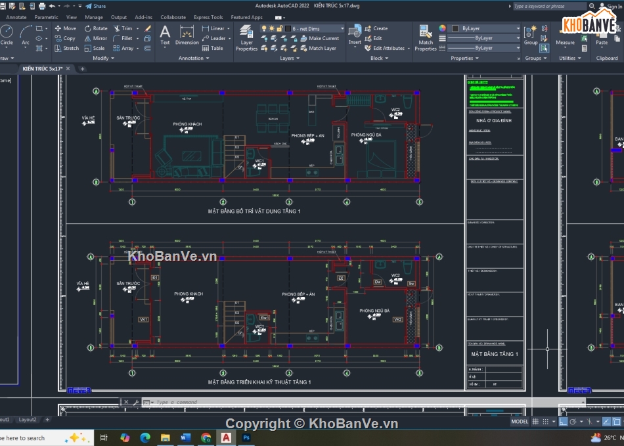624x446 pixels.
Task: Click the Rotate tool
Action: pos(95,28)
